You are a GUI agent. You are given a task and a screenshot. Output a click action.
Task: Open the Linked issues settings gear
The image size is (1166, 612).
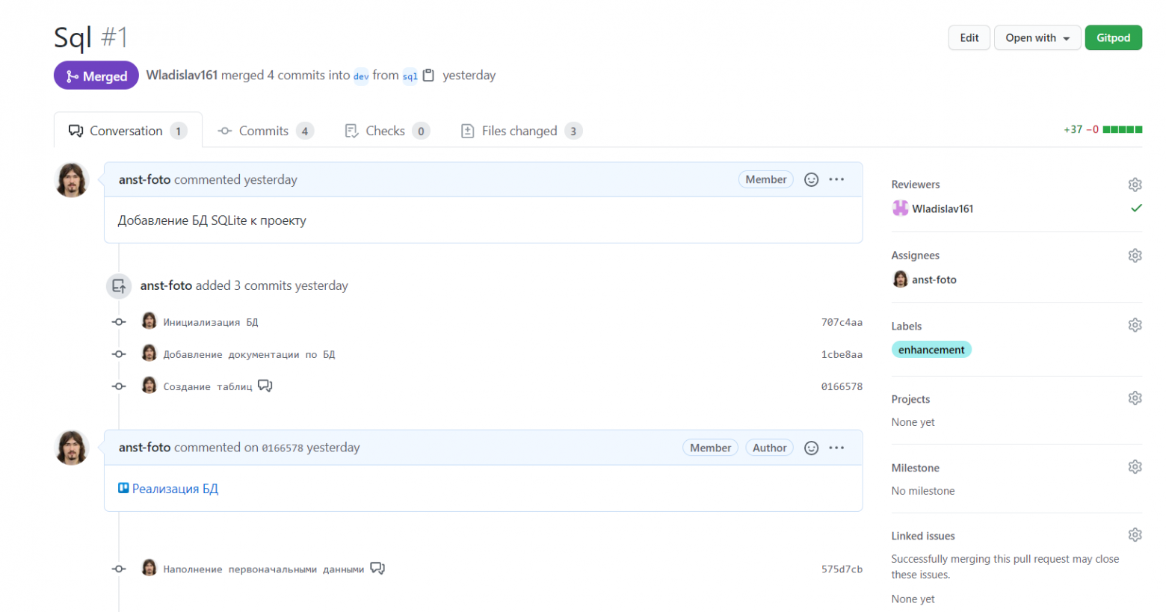click(1135, 534)
